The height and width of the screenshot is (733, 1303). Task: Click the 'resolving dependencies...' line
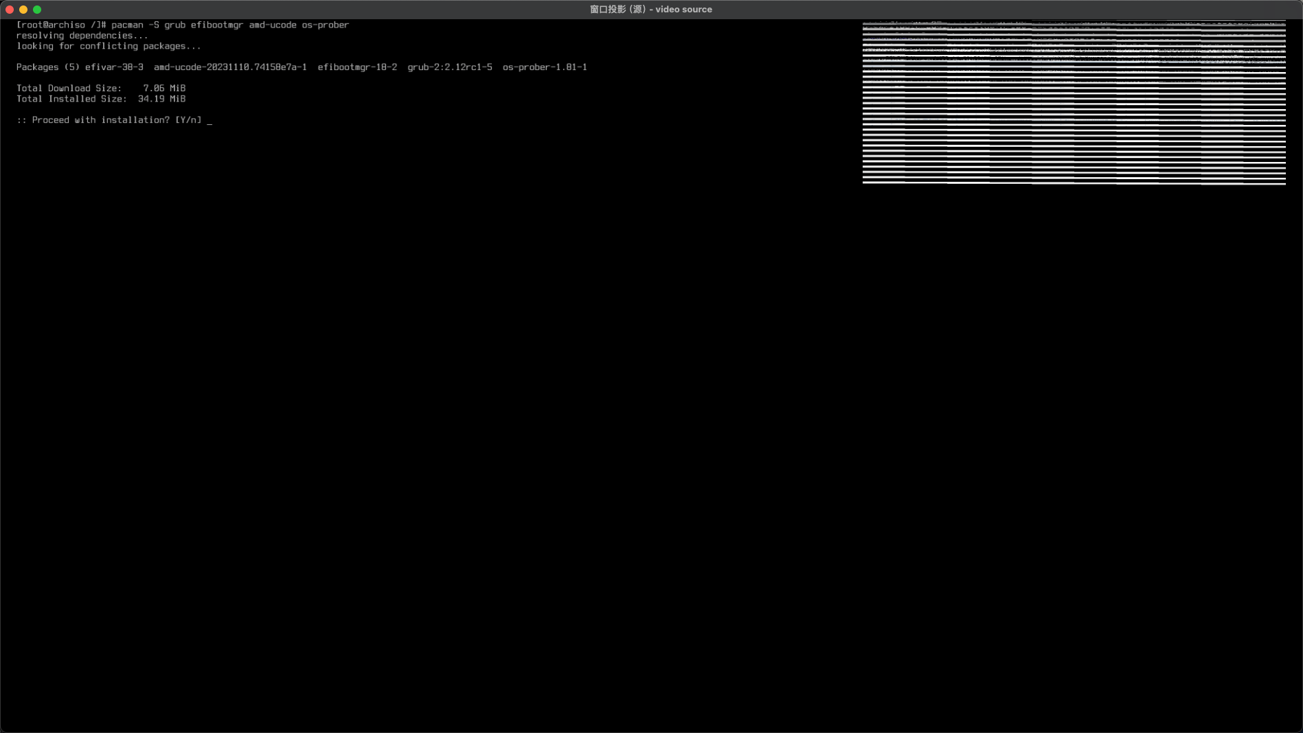pos(82,36)
